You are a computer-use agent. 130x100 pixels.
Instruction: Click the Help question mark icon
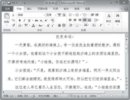pos(126,9)
